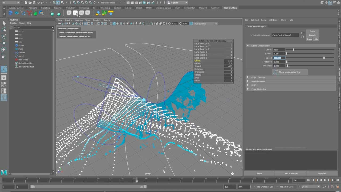Click the Load Attributes button
Screen dimensions: 341x192
coord(291,173)
